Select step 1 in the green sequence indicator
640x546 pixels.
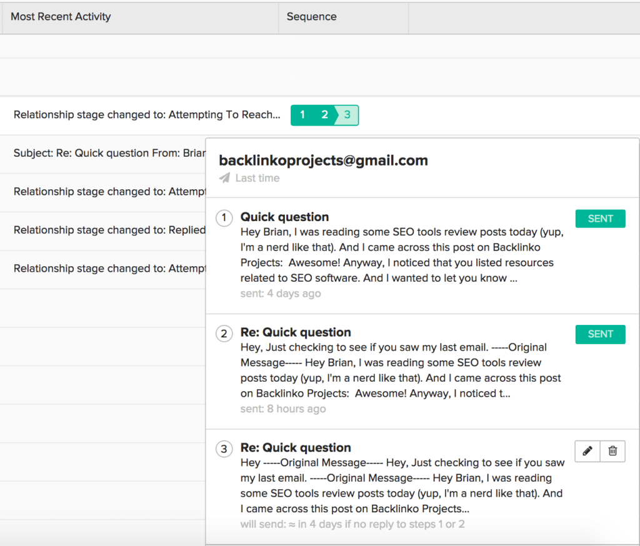coord(302,115)
